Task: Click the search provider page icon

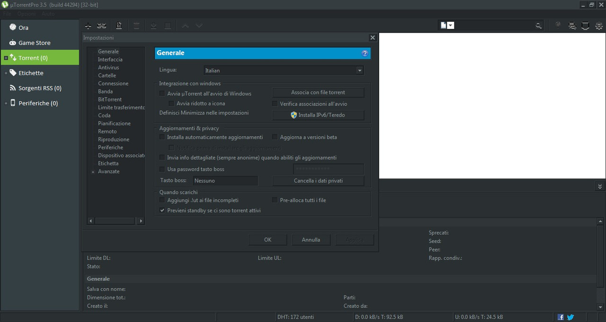Action: click(444, 25)
